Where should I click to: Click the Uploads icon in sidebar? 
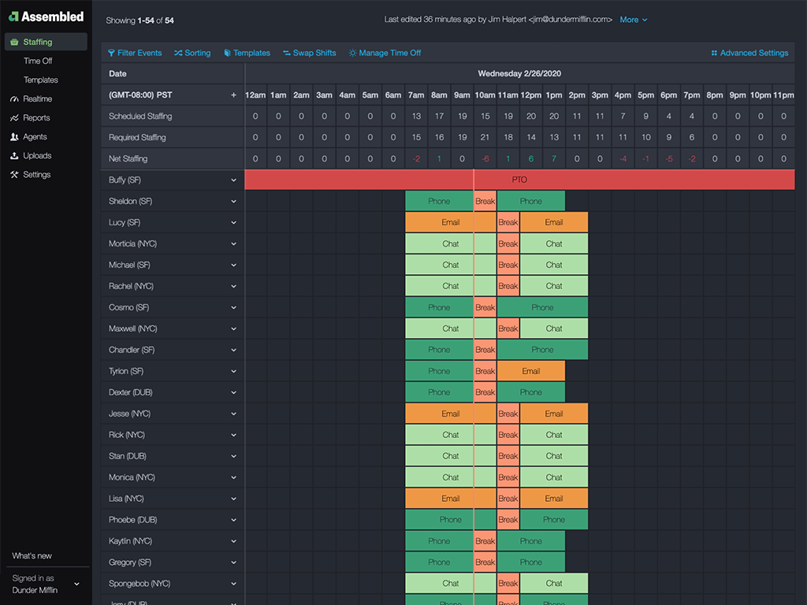pyautogui.click(x=15, y=156)
